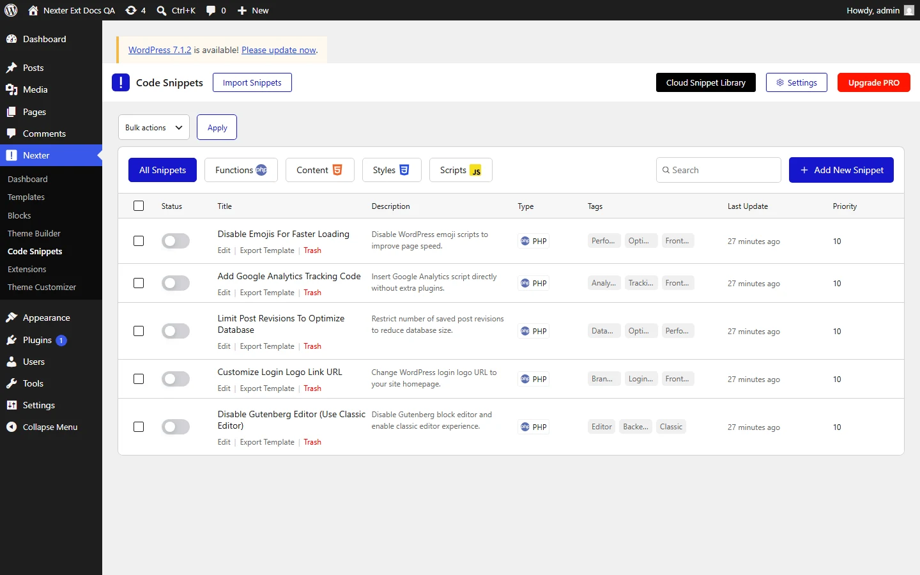
Task: Open the sidebar Comments icon
Action: coord(11,134)
